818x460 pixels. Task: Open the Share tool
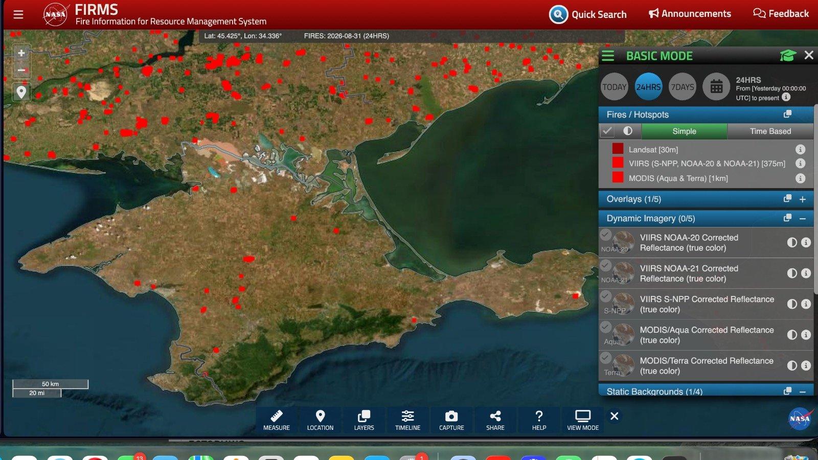[x=495, y=420]
